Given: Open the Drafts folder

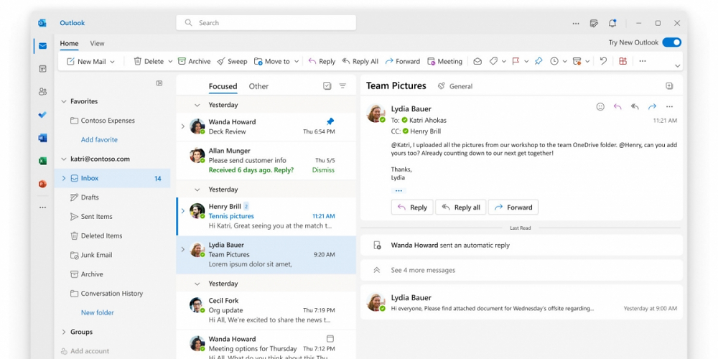Looking at the screenshot, I should pos(112,197).
